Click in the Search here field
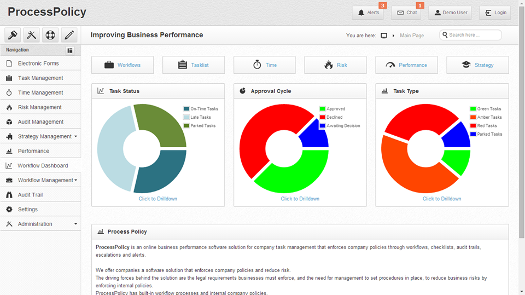This screenshot has width=525, height=295. 470,35
